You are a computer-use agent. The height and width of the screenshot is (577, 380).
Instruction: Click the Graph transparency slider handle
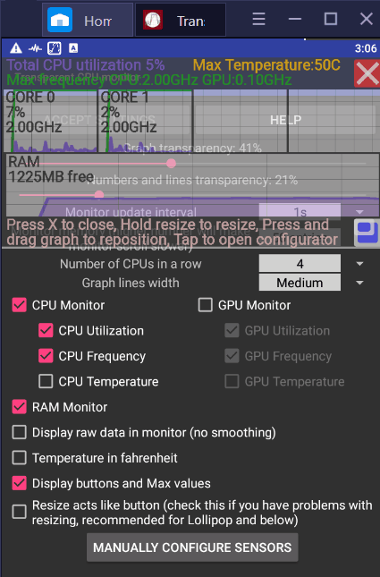click(171, 164)
